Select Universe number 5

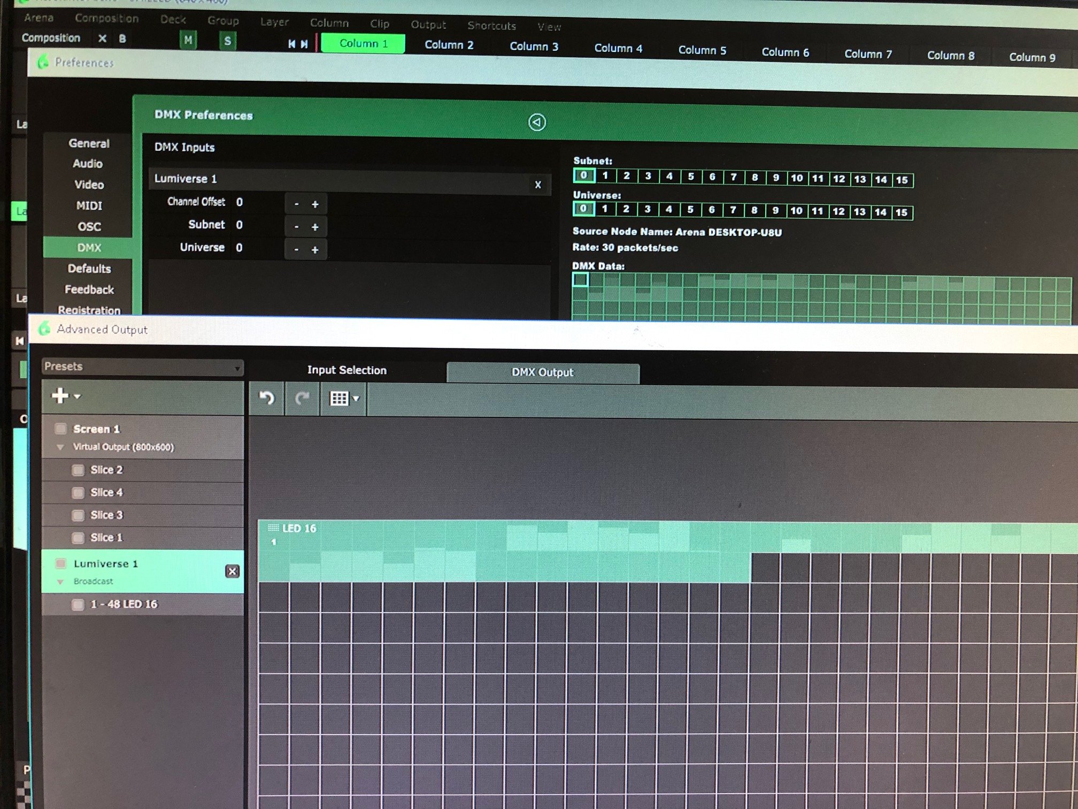coord(690,210)
